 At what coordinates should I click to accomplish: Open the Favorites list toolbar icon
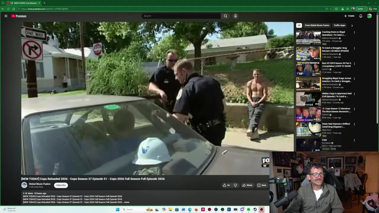pyautogui.click(x=348, y=9)
